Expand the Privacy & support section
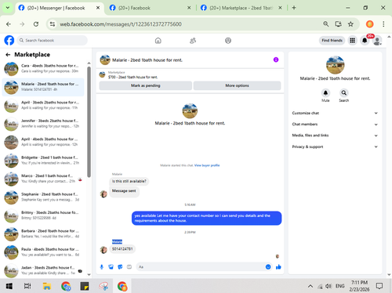Screen dimensions: 392x293 point(335,146)
